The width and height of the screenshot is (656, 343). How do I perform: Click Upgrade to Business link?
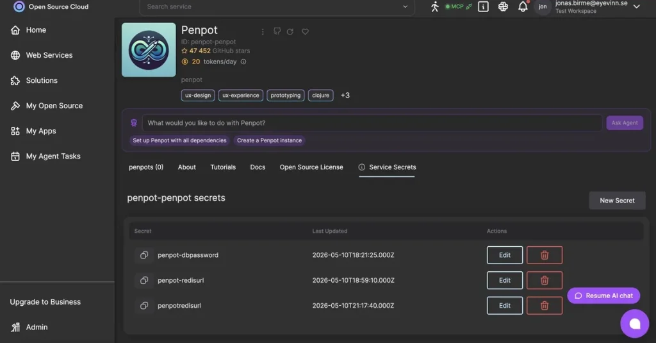pos(45,302)
